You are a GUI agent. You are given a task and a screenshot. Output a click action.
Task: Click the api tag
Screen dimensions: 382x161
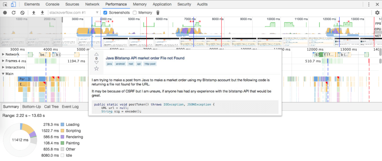(x=139, y=64)
